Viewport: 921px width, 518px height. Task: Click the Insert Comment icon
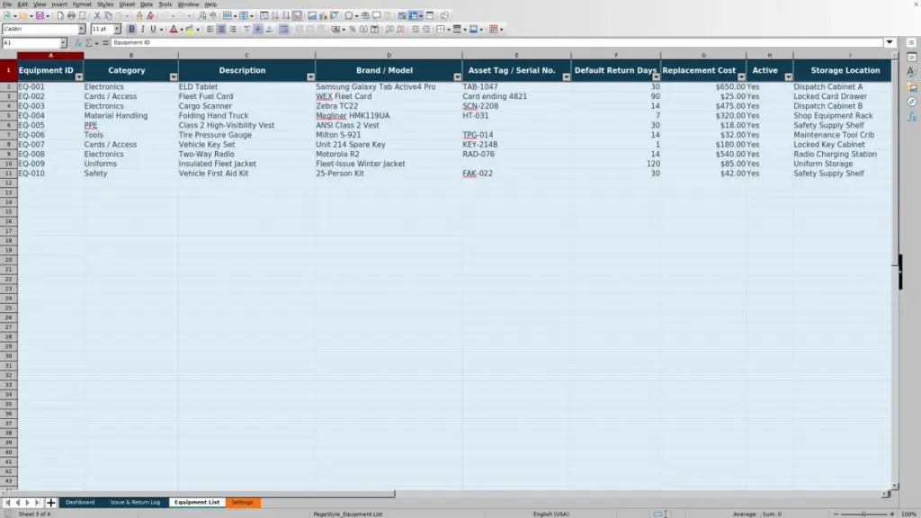click(x=377, y=16)
